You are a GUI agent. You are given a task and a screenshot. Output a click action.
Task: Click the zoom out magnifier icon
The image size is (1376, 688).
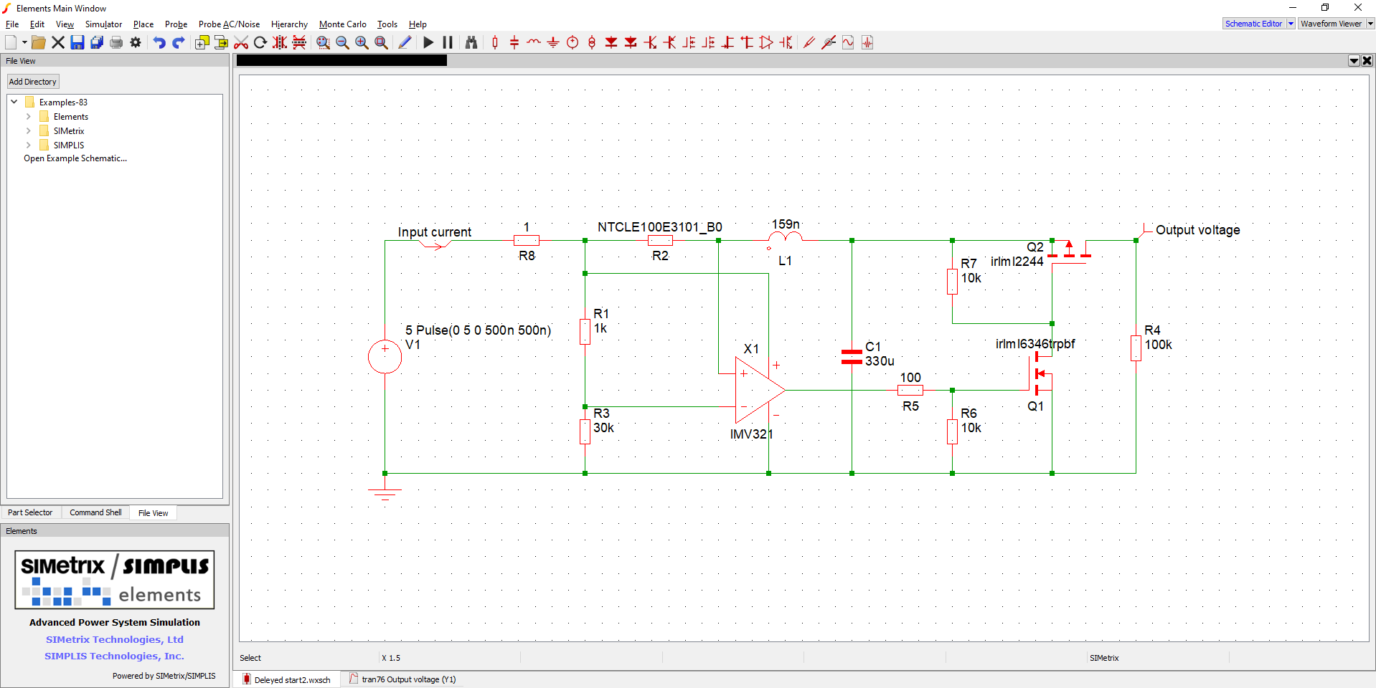(x=343, y=42)
